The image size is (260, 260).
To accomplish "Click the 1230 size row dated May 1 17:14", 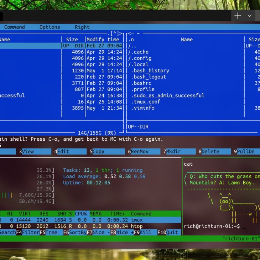I will click(x=61, y=71).
